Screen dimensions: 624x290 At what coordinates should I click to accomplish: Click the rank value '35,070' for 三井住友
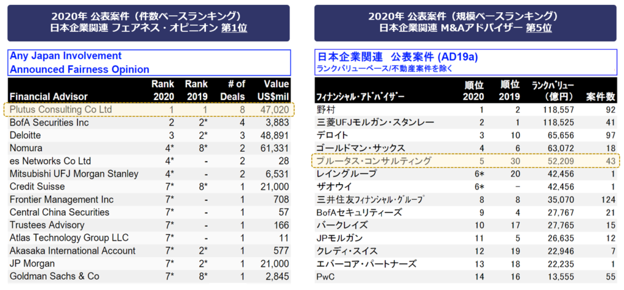[x=561, y=199]
